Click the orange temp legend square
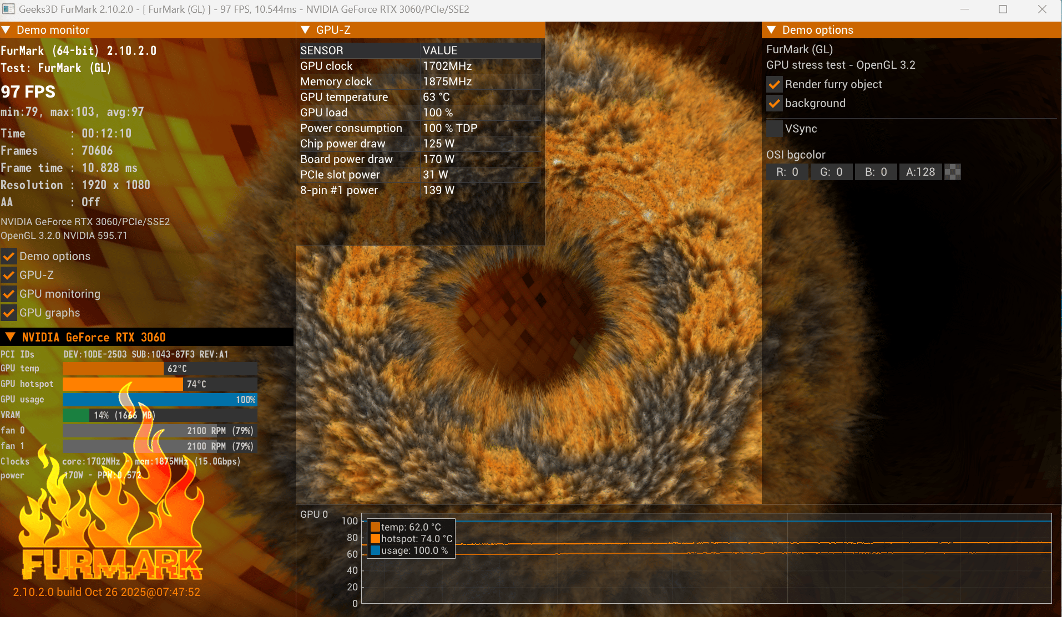The image size is (1062, 617). pyautogui.click(x=375, y=527)
